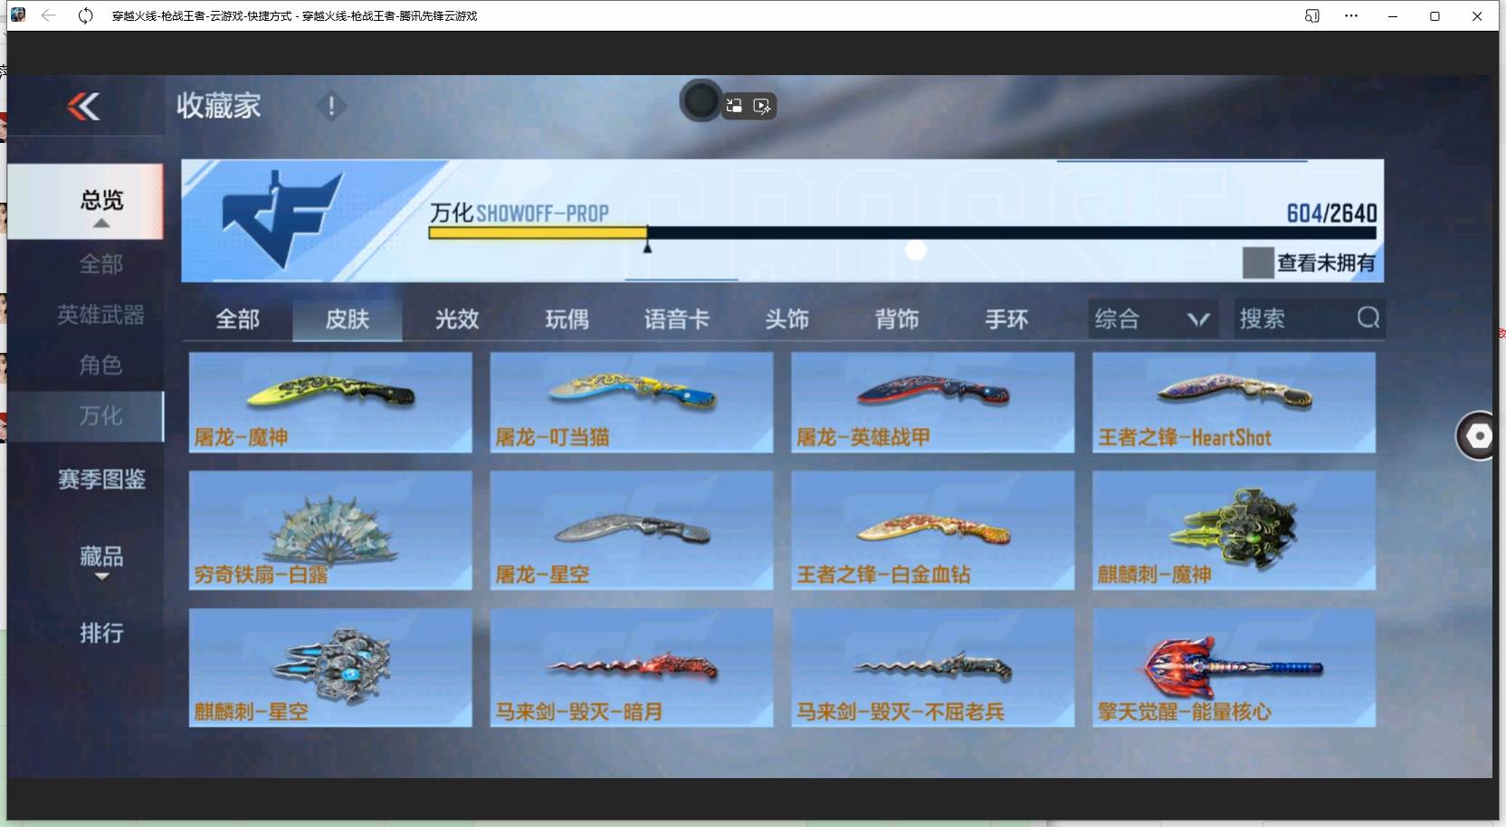Viewport: 1506px width, 827px height.
Task: Click the CF logo emblem
Action: click(281, 220)
